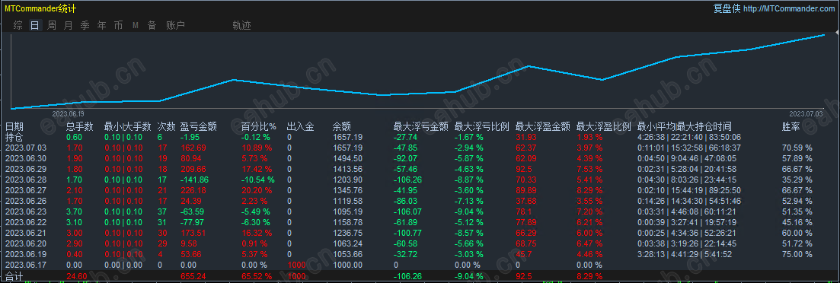This screenshot has width=840, height=283.
Task: Click the 盈亏金额 column header
Action: (x=199, y=127)
